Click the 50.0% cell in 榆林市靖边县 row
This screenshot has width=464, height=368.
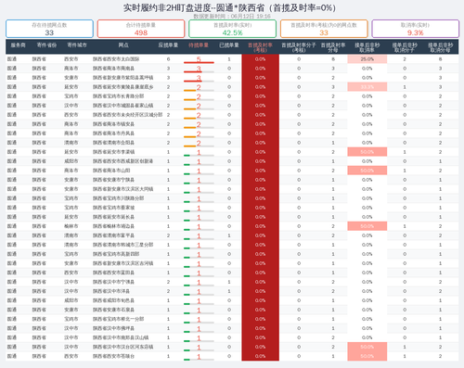[x=367, y=226]
